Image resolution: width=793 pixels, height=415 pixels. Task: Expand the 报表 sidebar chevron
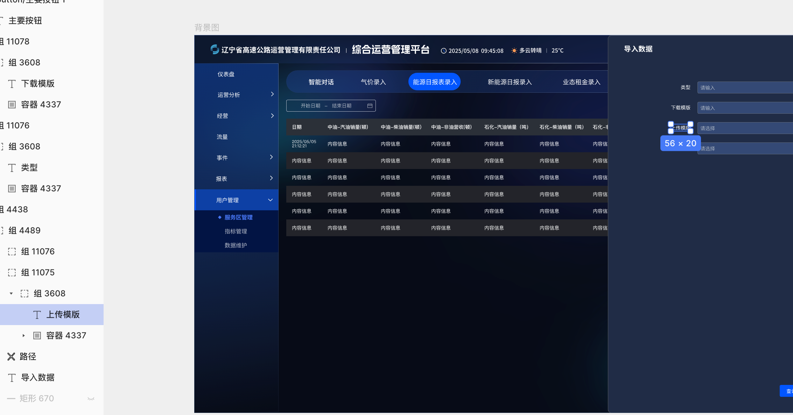click(x=271, y=178)
